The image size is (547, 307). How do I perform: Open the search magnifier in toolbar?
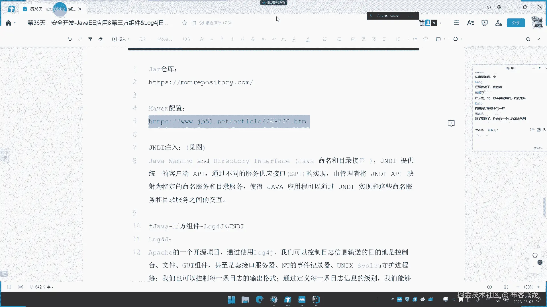click(528, 39)
